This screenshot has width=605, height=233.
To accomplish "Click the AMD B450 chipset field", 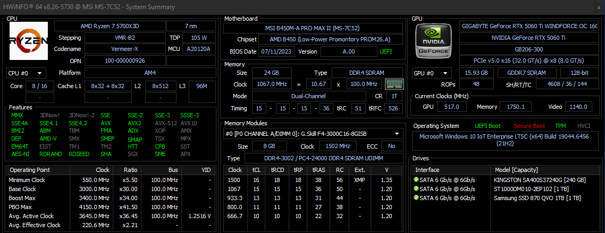I will 331,40.
